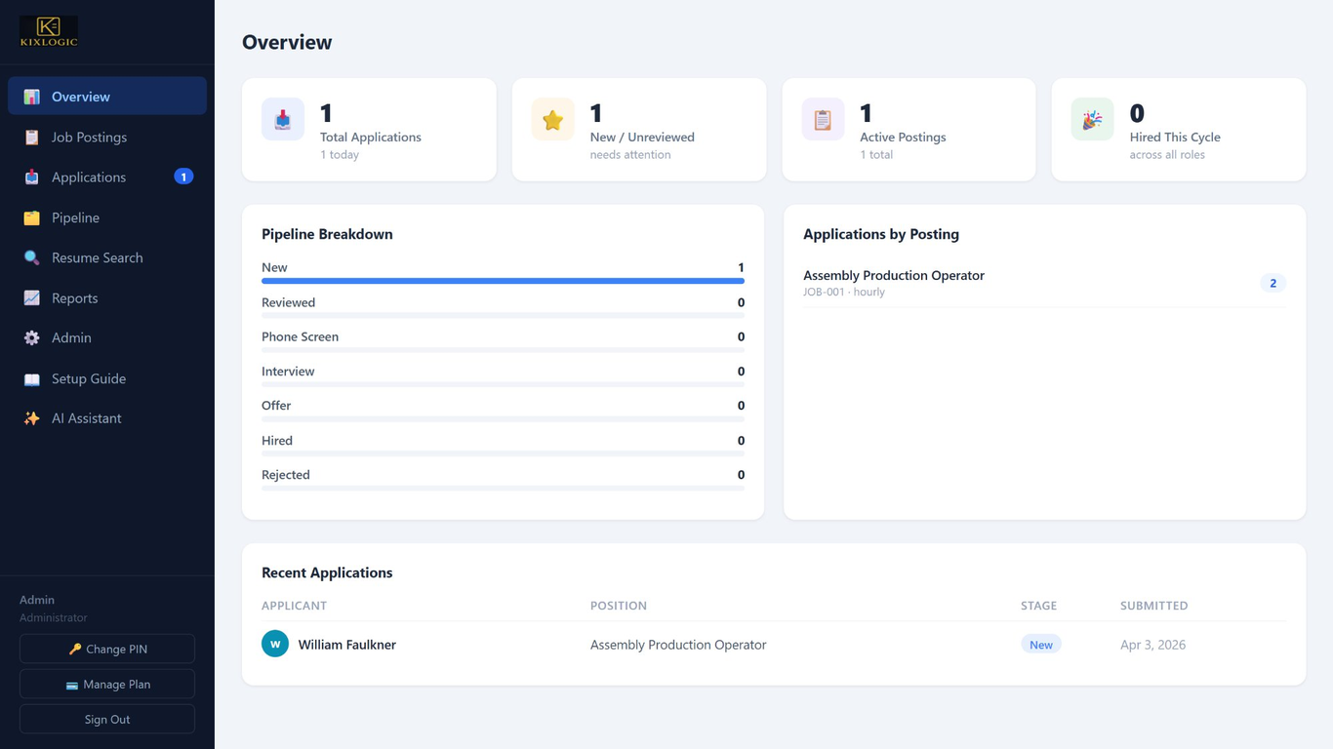Click the STAGE column header

pos(1038,606)
